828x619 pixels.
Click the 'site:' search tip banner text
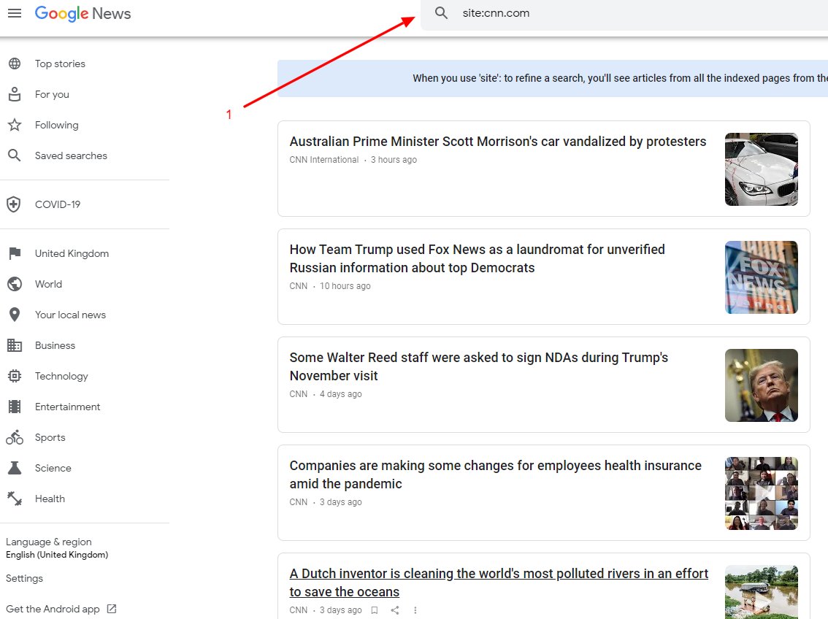(620, 78)
